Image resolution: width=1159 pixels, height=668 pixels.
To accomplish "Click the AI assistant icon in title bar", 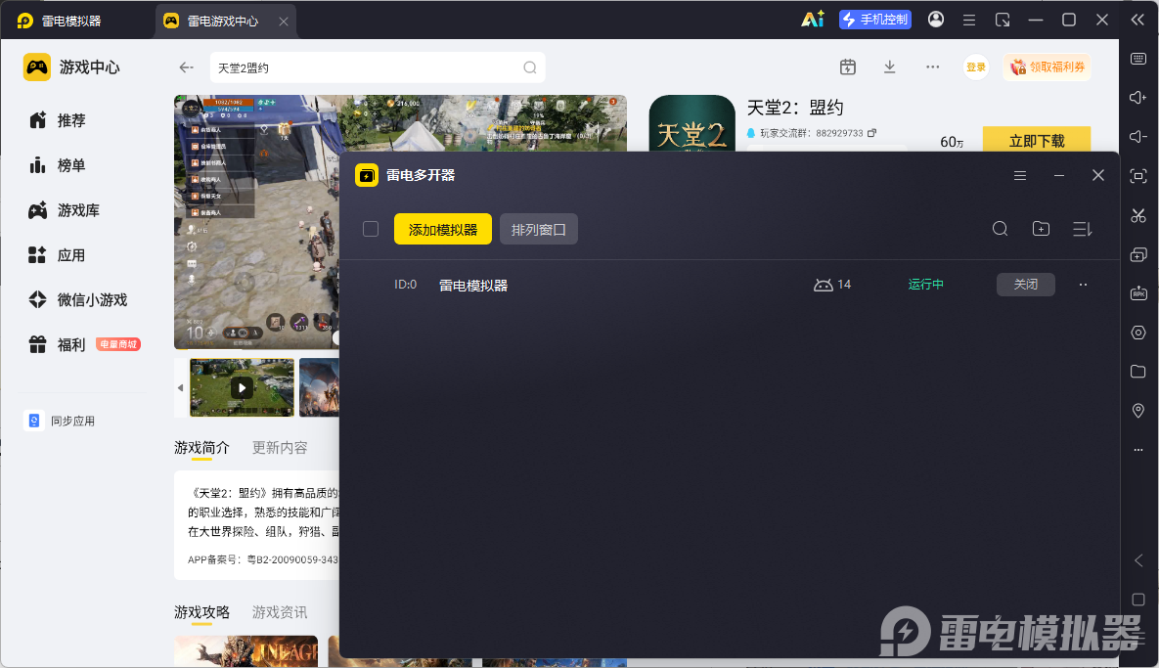I will pyautogui.click(x=813, y=20).
